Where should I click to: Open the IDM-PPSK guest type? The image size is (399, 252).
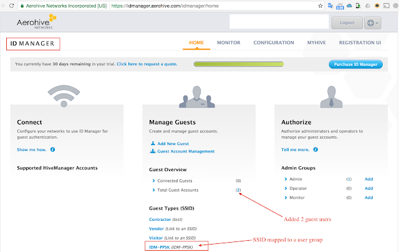159,247
